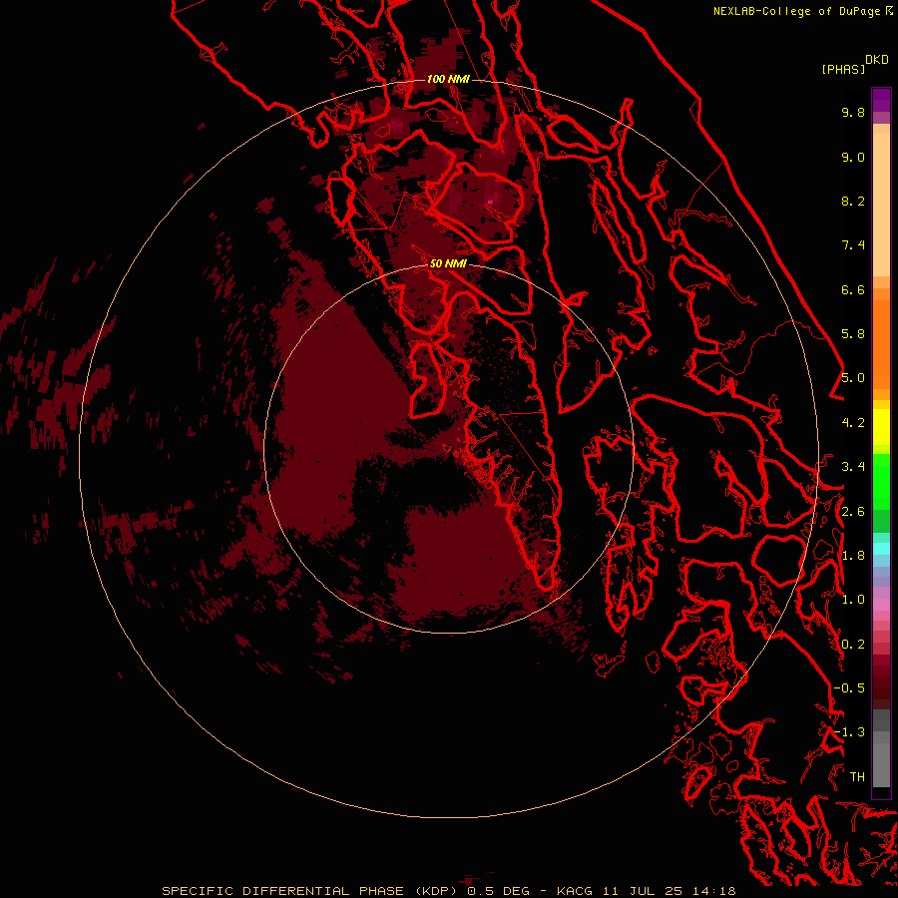Click the 100 NMI range ring label
Image resolution: width=898 pixels, height=898 pixels.
coord(448,79)
